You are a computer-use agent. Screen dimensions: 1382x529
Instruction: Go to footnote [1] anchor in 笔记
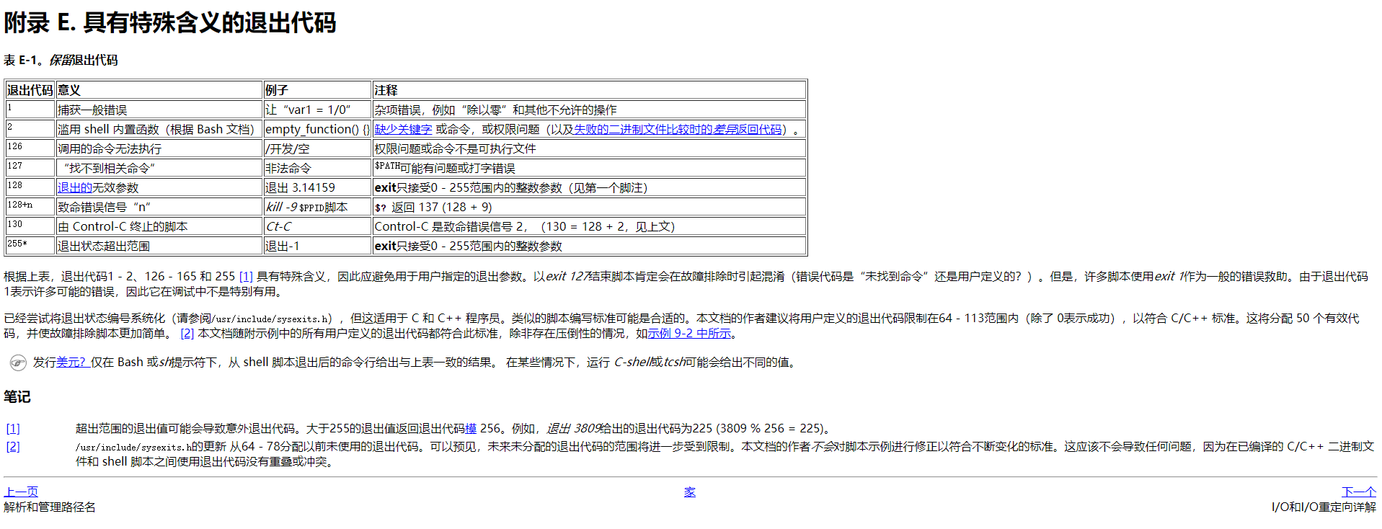tap(13, 429)
